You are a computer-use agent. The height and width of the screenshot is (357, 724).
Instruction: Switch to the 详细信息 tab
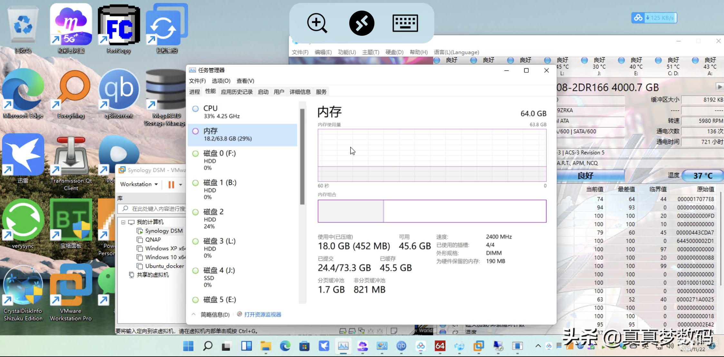pyautogui.click(x=300, y=92)
